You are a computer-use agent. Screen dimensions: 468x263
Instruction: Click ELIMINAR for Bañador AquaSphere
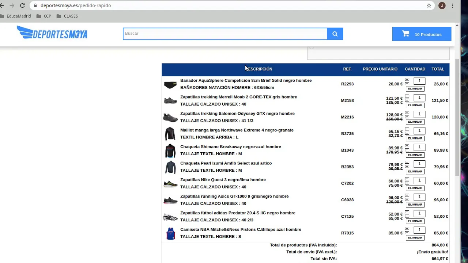coord(415,89)
